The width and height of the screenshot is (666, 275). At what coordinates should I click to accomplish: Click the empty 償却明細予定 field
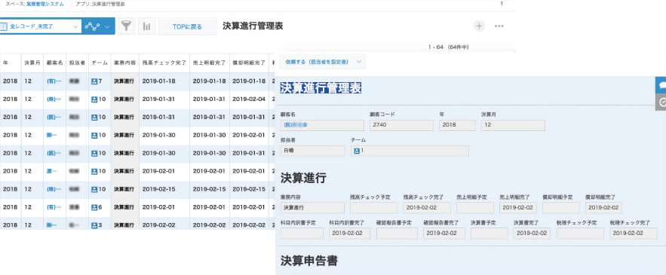(560, 207)
